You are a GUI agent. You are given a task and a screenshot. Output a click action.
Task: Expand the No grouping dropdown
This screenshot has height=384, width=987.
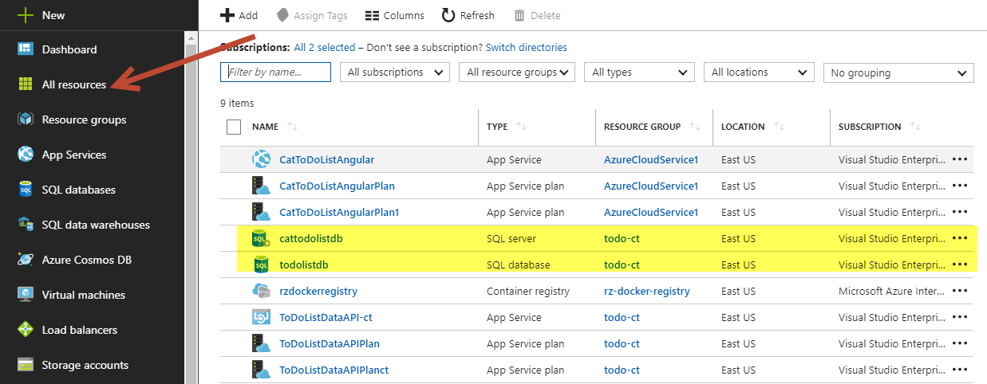898,73
